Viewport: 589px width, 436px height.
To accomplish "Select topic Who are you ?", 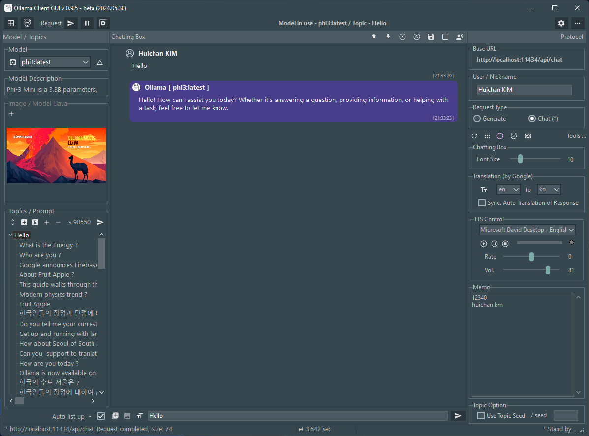I will click(x=40, y=255).
